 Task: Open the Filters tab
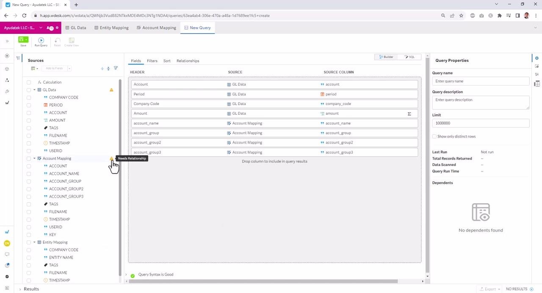coord(152,61)
